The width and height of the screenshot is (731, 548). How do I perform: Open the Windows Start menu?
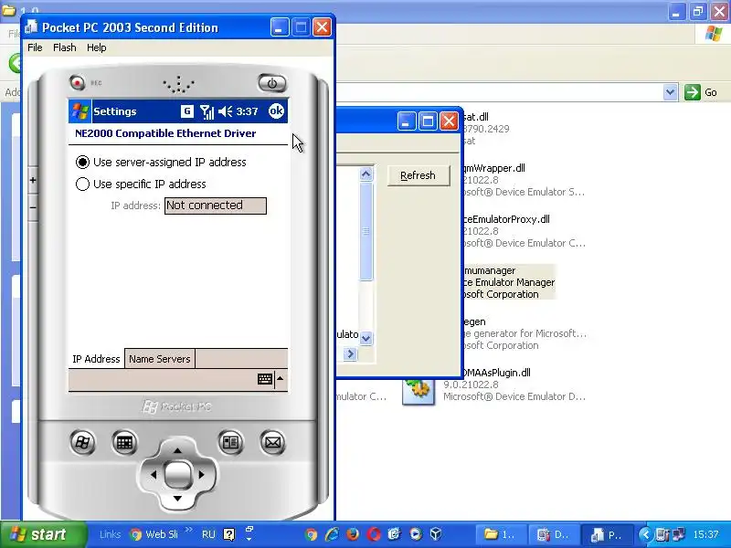(x=43, y=534)
